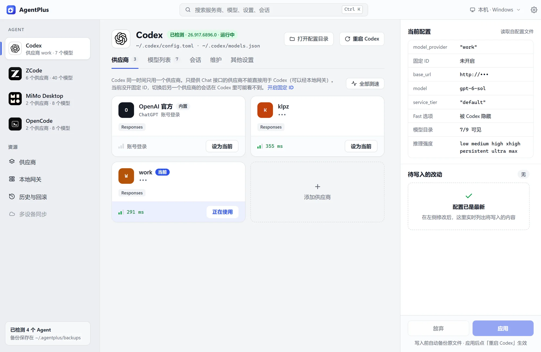Click the 当前 badge on work card

(162, 172)
